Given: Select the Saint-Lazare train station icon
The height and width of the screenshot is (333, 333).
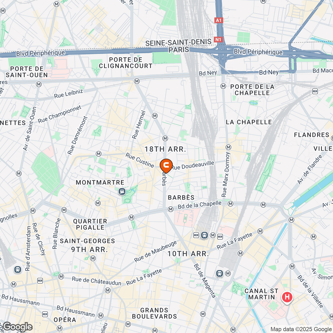Looking at the screenshot, I should click(18, 270).
